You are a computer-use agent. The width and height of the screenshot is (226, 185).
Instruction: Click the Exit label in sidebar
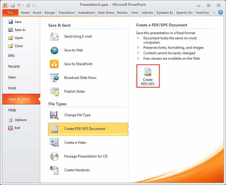point(17,128)
